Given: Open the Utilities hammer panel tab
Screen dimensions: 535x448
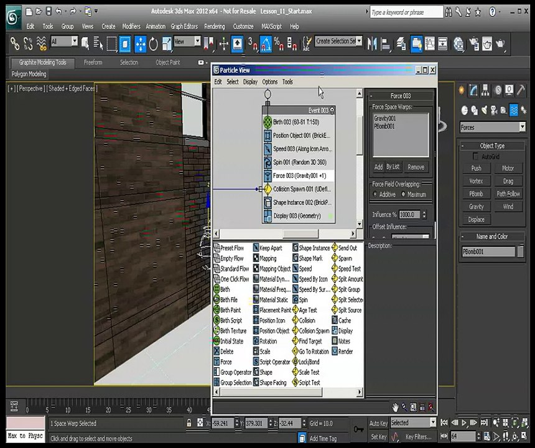Looking at the screenshot, I should (521, 90).
